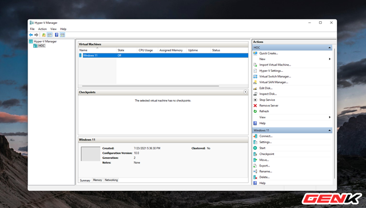The width and height of the screenshot is (366, 208).
Task: Collapse the Checkpoints panel
Action: click(245, 92)
